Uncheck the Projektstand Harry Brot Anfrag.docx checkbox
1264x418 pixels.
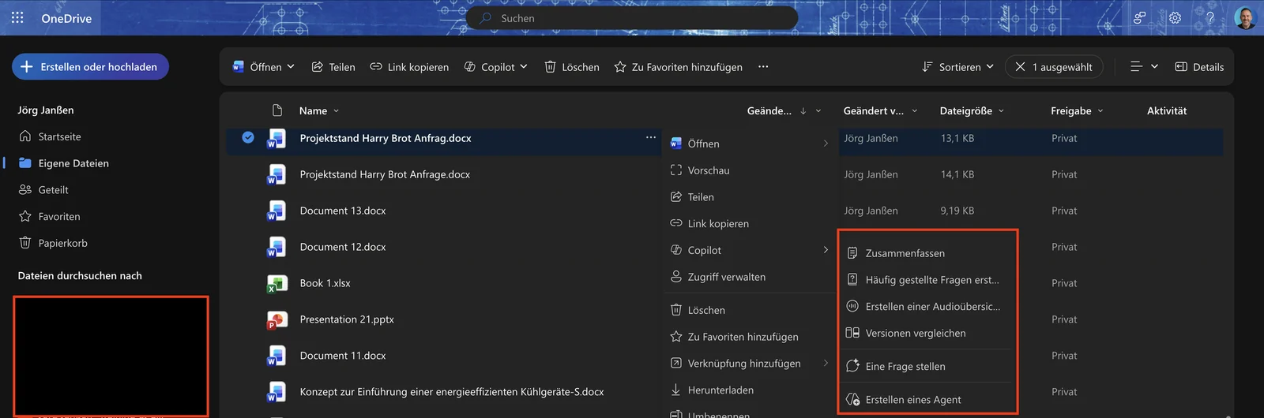248,137
